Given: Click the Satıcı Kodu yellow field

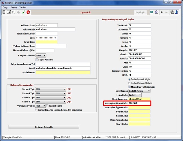Looking at the screenshot, I should (139, 116).
